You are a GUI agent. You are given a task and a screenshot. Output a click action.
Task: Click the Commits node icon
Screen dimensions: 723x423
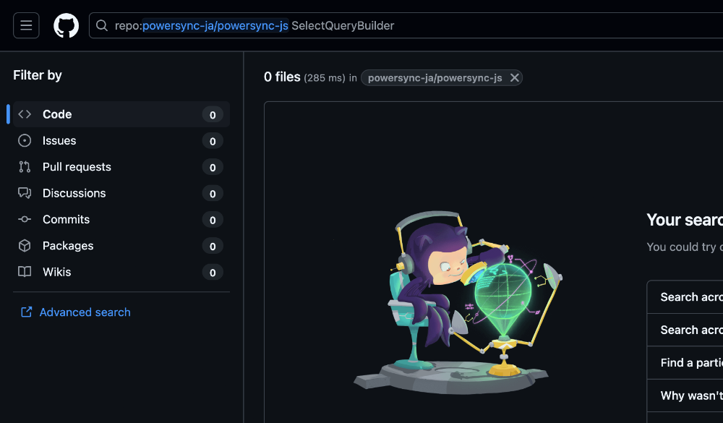(x=25, y=220)
